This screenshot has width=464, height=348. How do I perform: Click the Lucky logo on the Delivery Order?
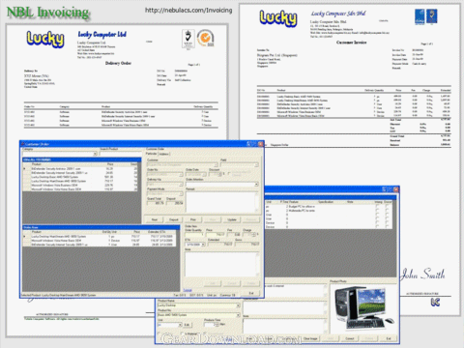tap(45, 40)
